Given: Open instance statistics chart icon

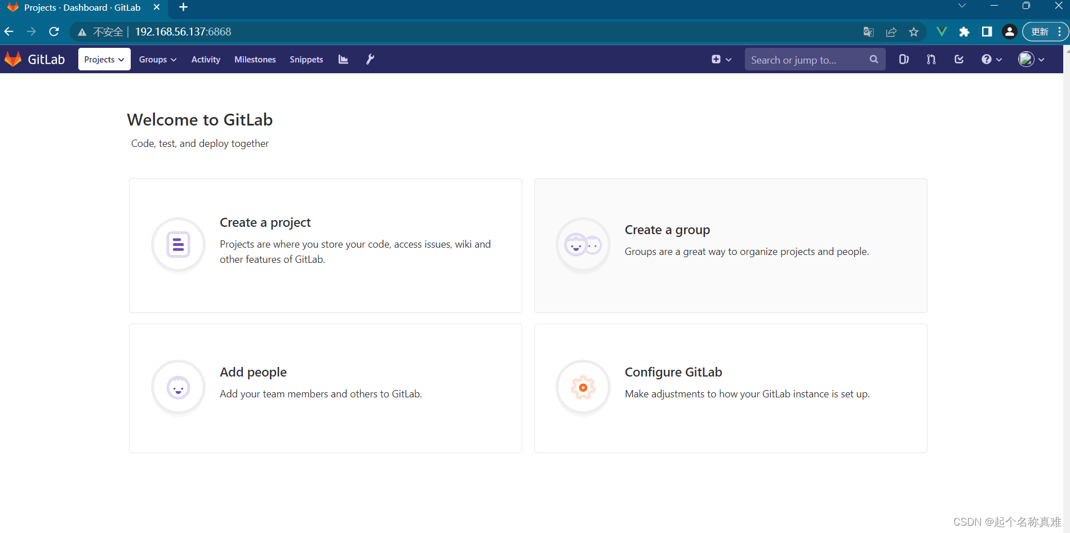Looking at the screenshot, I should coord(343,59).
